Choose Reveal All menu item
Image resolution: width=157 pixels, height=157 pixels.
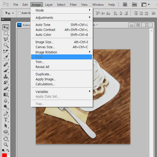pos(61,67)
